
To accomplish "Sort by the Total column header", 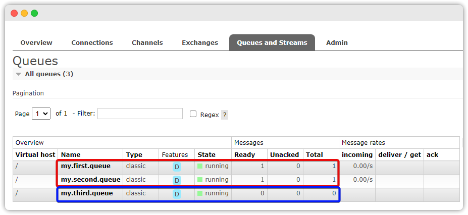I will click(x=315, y=155).
